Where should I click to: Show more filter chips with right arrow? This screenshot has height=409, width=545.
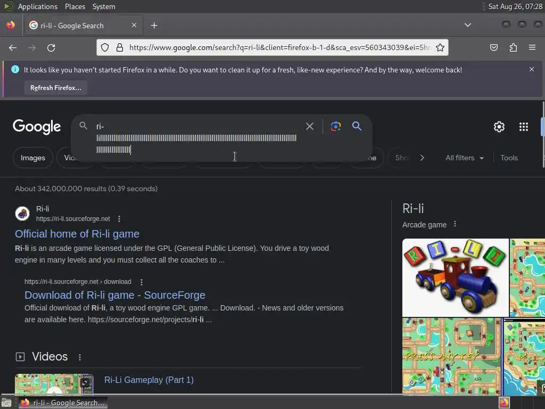pos(422,158)
